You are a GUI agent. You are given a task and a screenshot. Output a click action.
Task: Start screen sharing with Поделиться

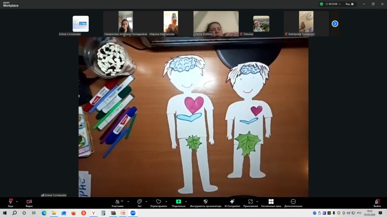[178, 202]
